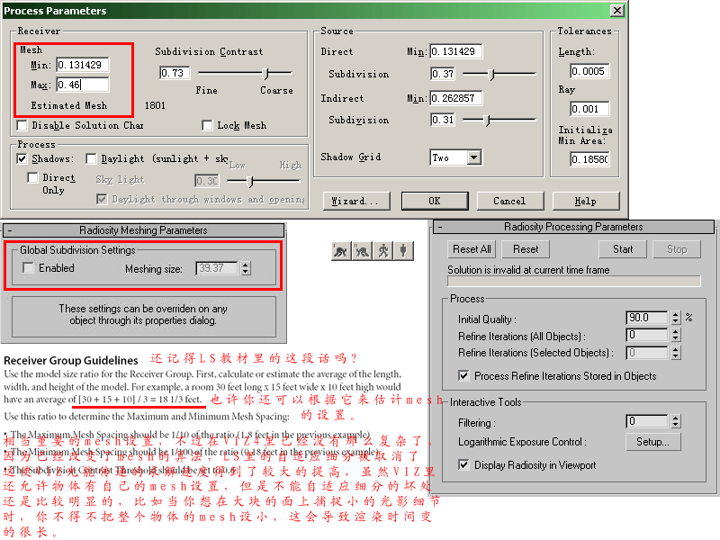720x540 pixels.
Task: Check the Direct Only option
Action: 32,177
